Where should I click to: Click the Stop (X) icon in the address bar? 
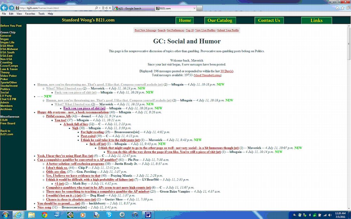coord(110,8)
